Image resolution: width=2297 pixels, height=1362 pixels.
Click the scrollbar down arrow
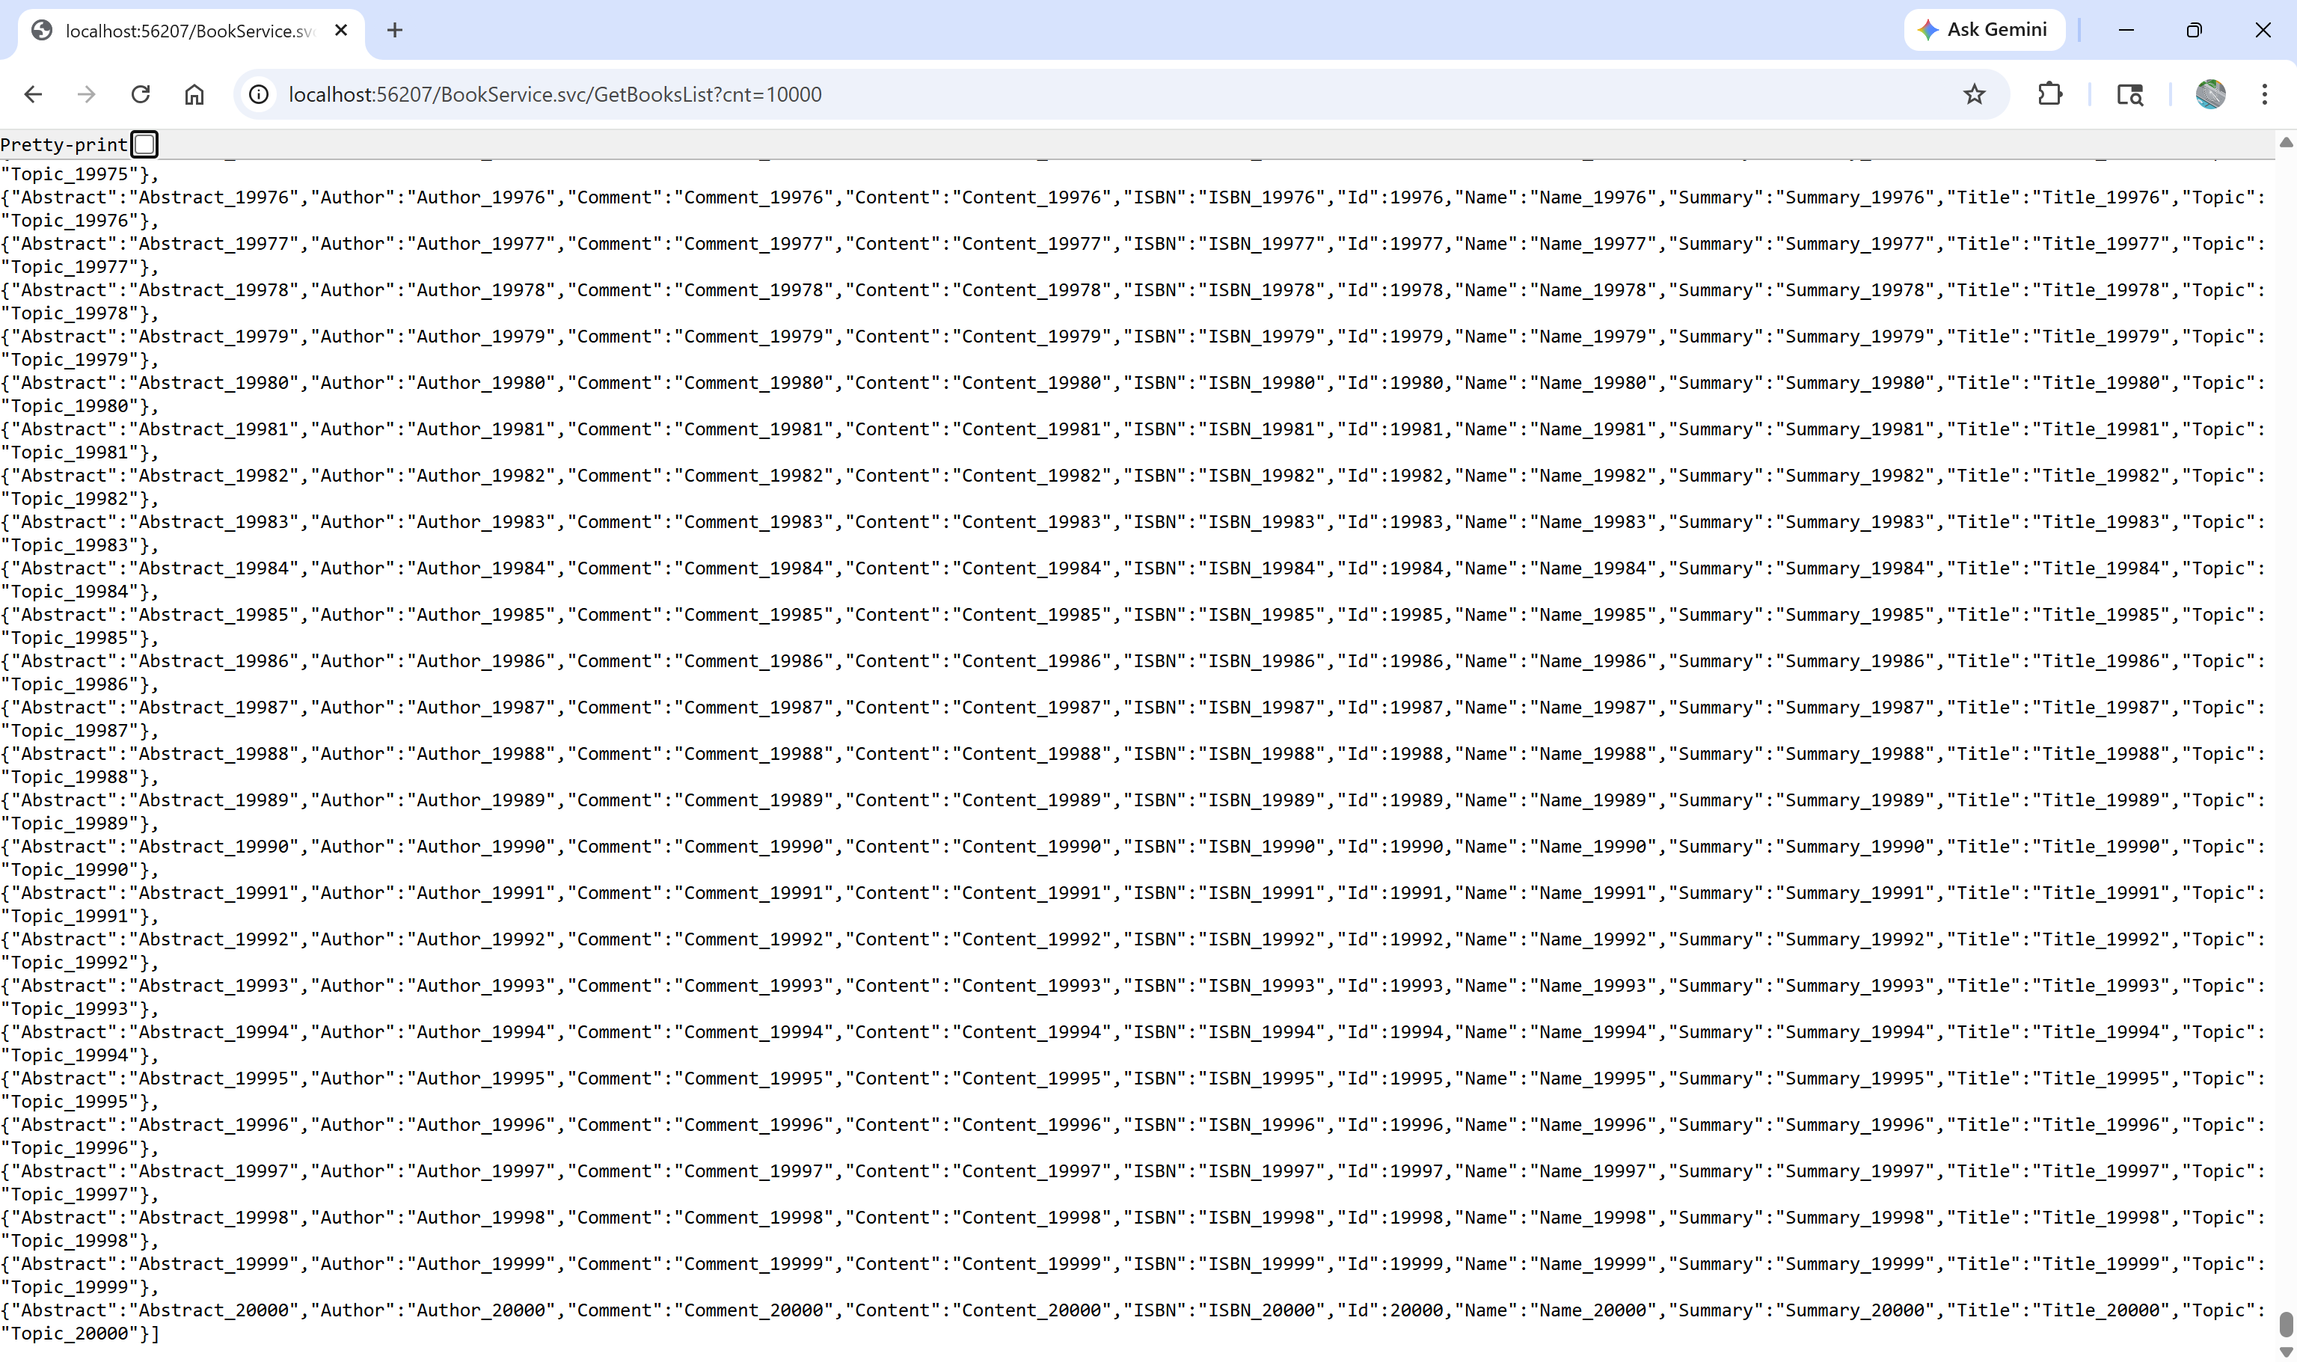(2286, 1352)
